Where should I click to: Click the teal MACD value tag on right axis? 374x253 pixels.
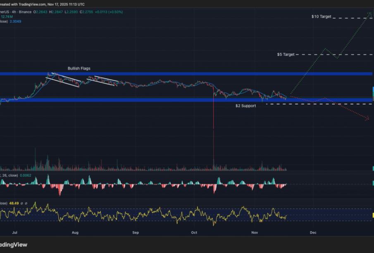tap(373, 183)
